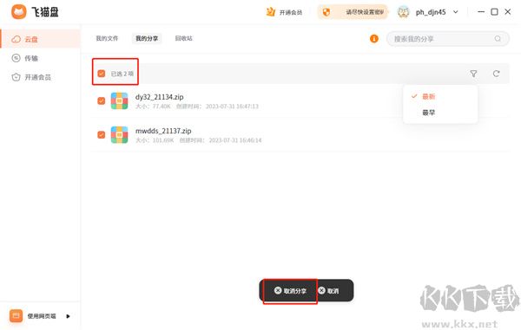Click the ph_djn45 username text
Image resolution: width=521 pixels, height=330 pixels.
point(431,12)
